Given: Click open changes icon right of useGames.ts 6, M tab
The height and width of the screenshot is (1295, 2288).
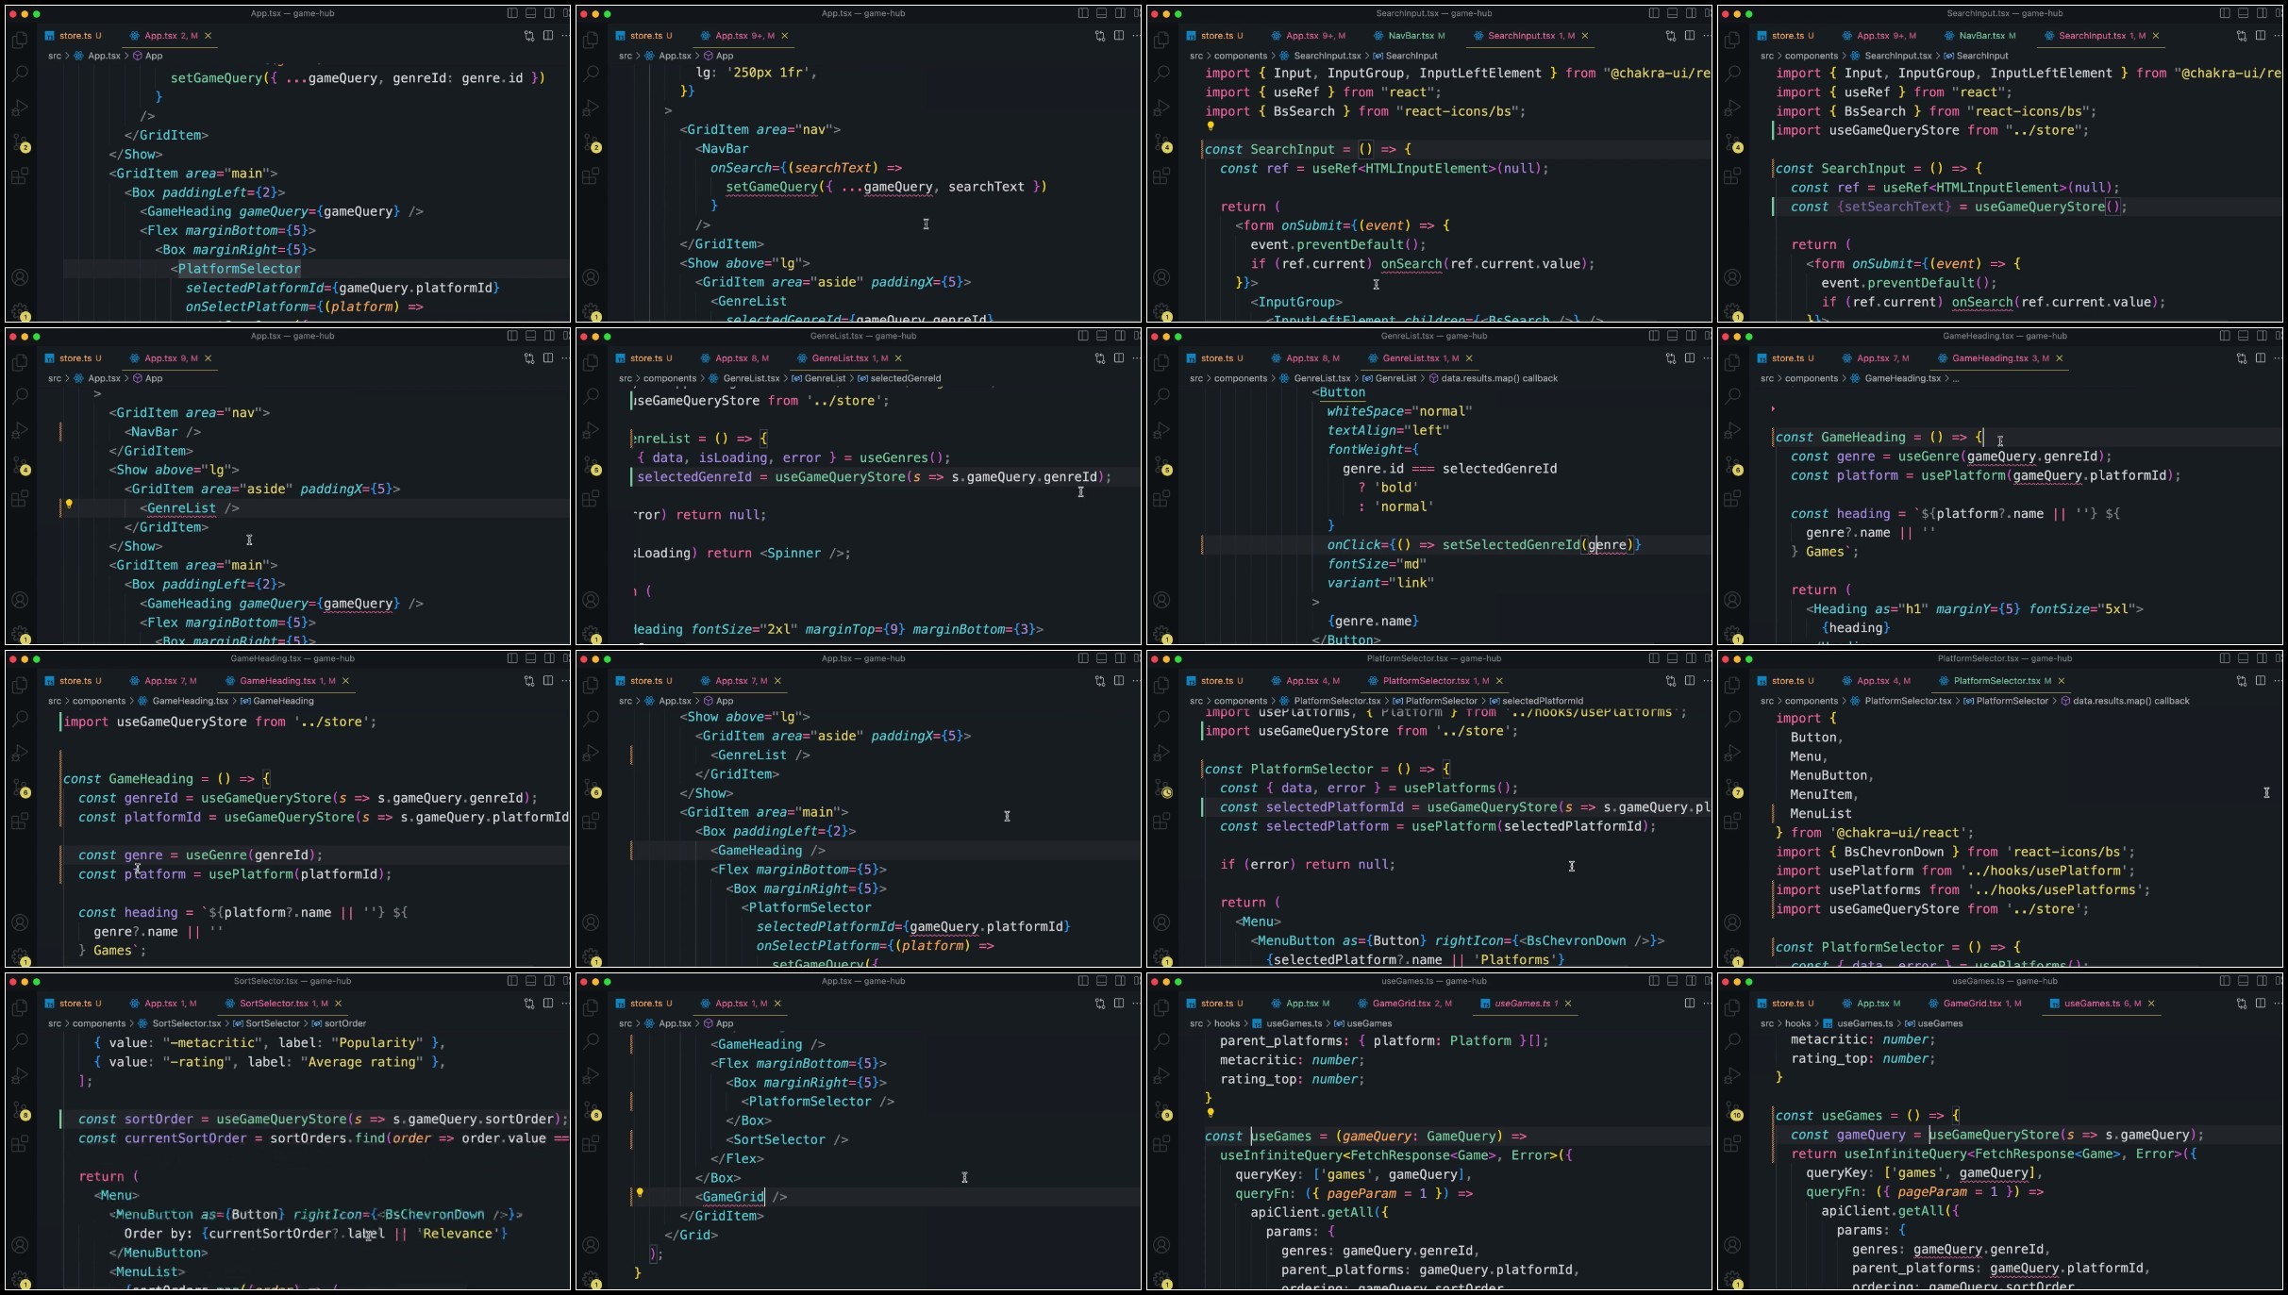Looking at the screenshot, I should tap(2241, 1003).
